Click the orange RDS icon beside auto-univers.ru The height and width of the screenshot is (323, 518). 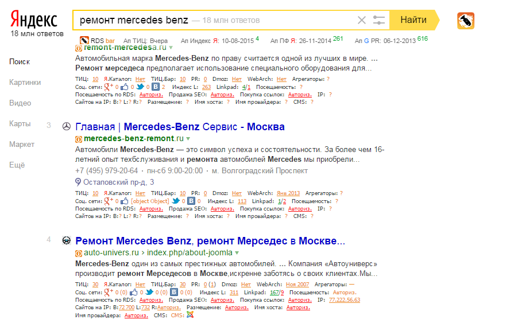pos(79,254)
